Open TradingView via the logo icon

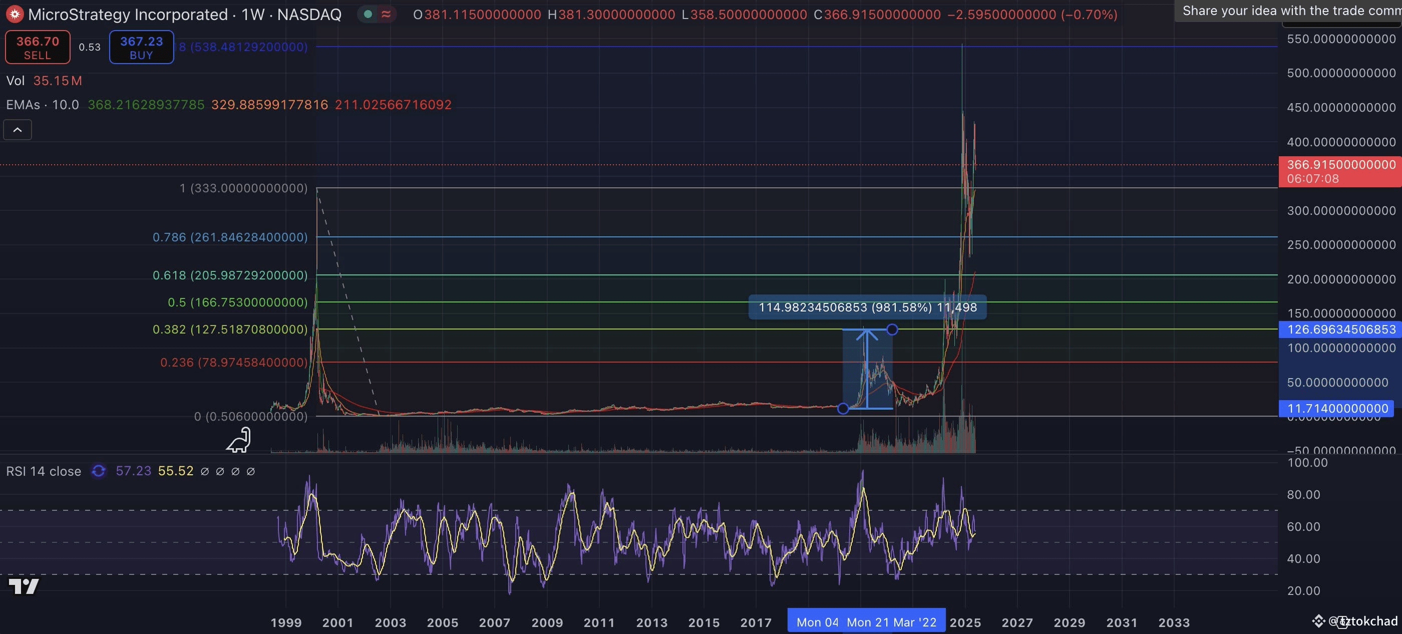(24, 586)
